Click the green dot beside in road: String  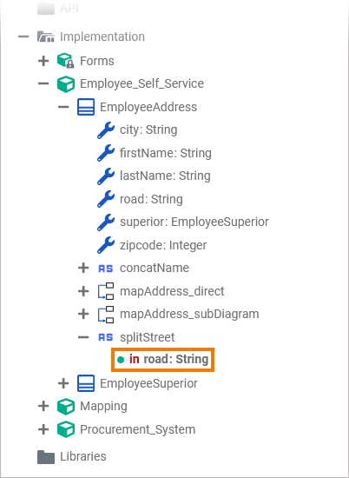pos(121,360)
